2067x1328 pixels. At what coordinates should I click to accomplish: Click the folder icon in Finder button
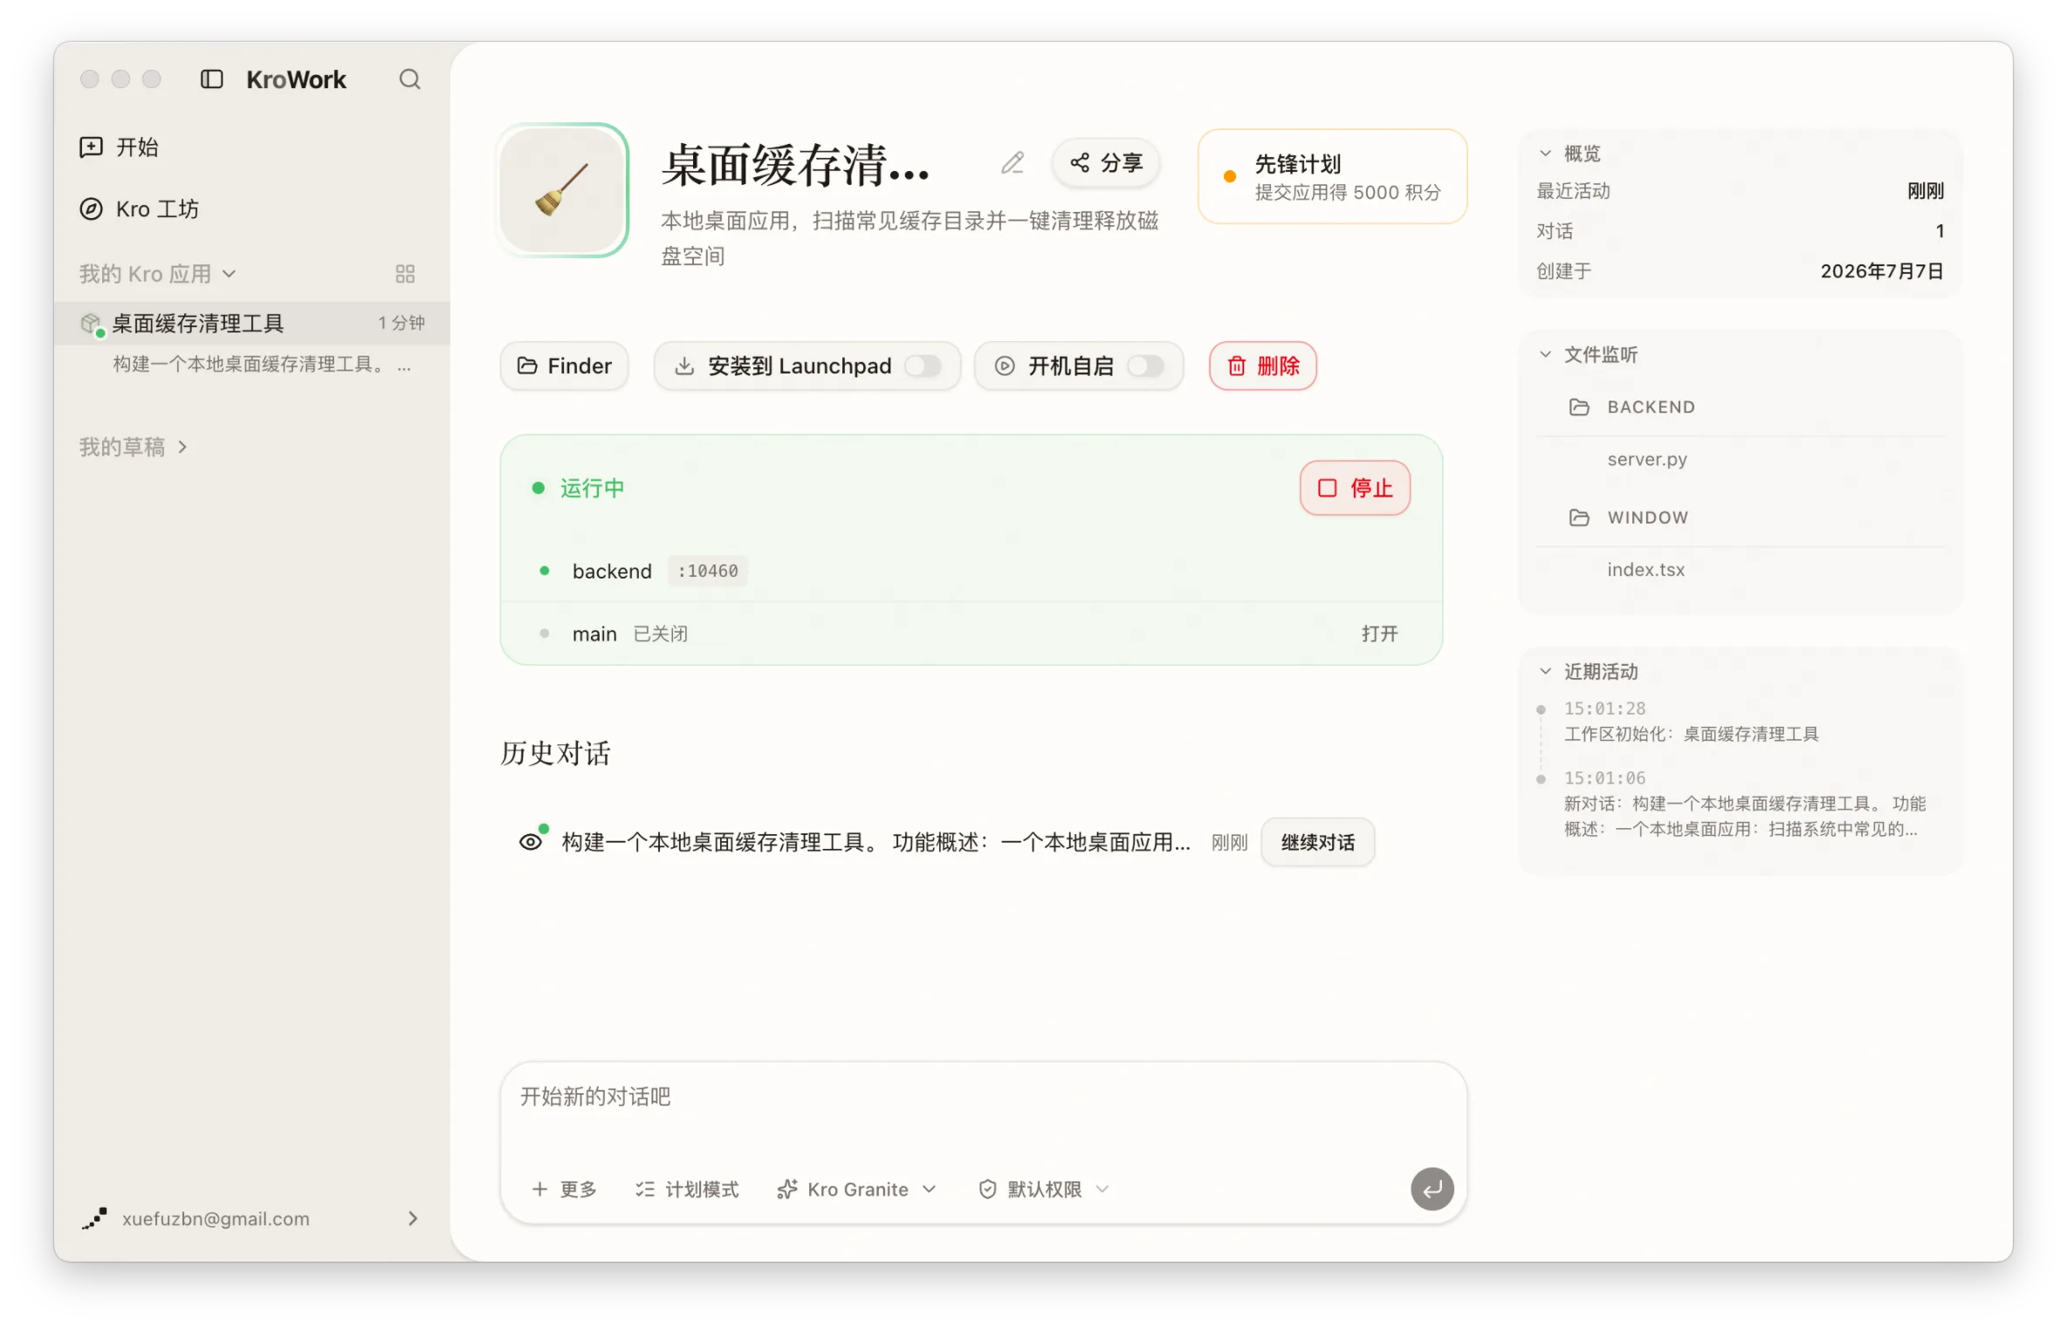click(x=527, y=366)
